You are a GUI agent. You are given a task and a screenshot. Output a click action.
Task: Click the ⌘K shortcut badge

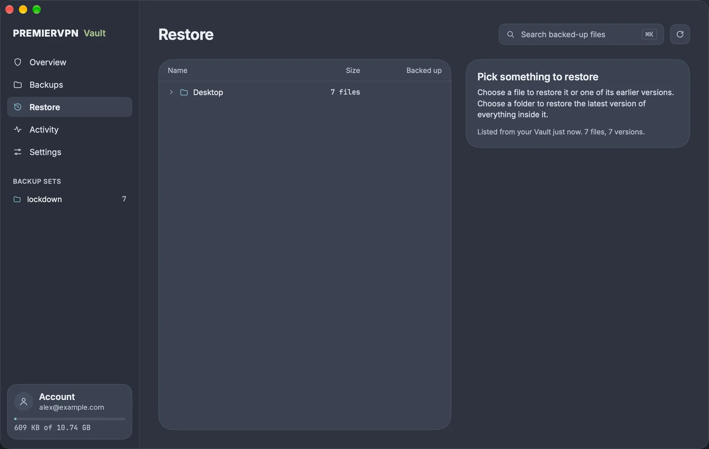(649, 34)
